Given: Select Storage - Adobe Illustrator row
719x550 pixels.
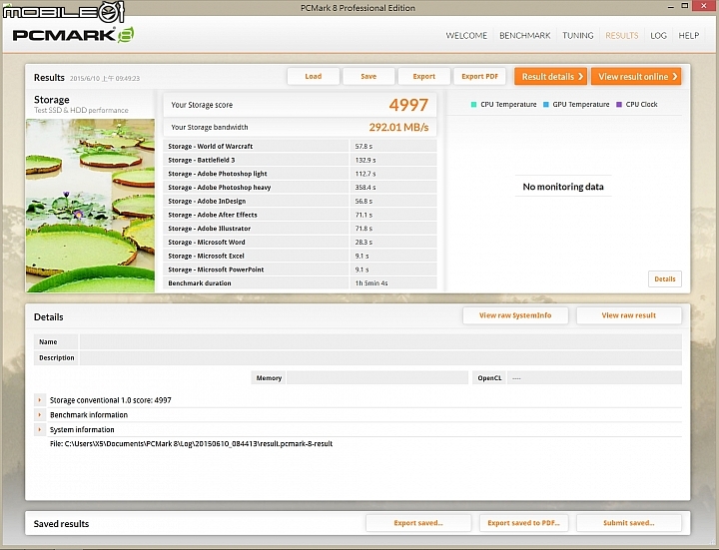Looking at the screenshot, I should pyautogui.click(x=301, y=229).
